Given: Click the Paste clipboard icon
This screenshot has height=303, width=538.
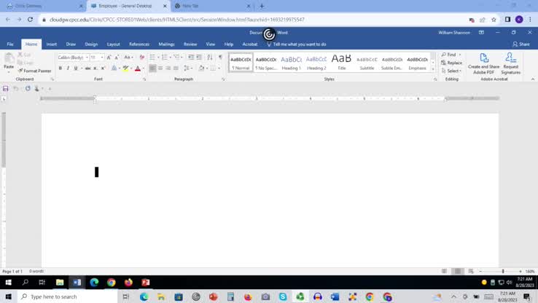Looking at the screenshot, I should (9, 59).
